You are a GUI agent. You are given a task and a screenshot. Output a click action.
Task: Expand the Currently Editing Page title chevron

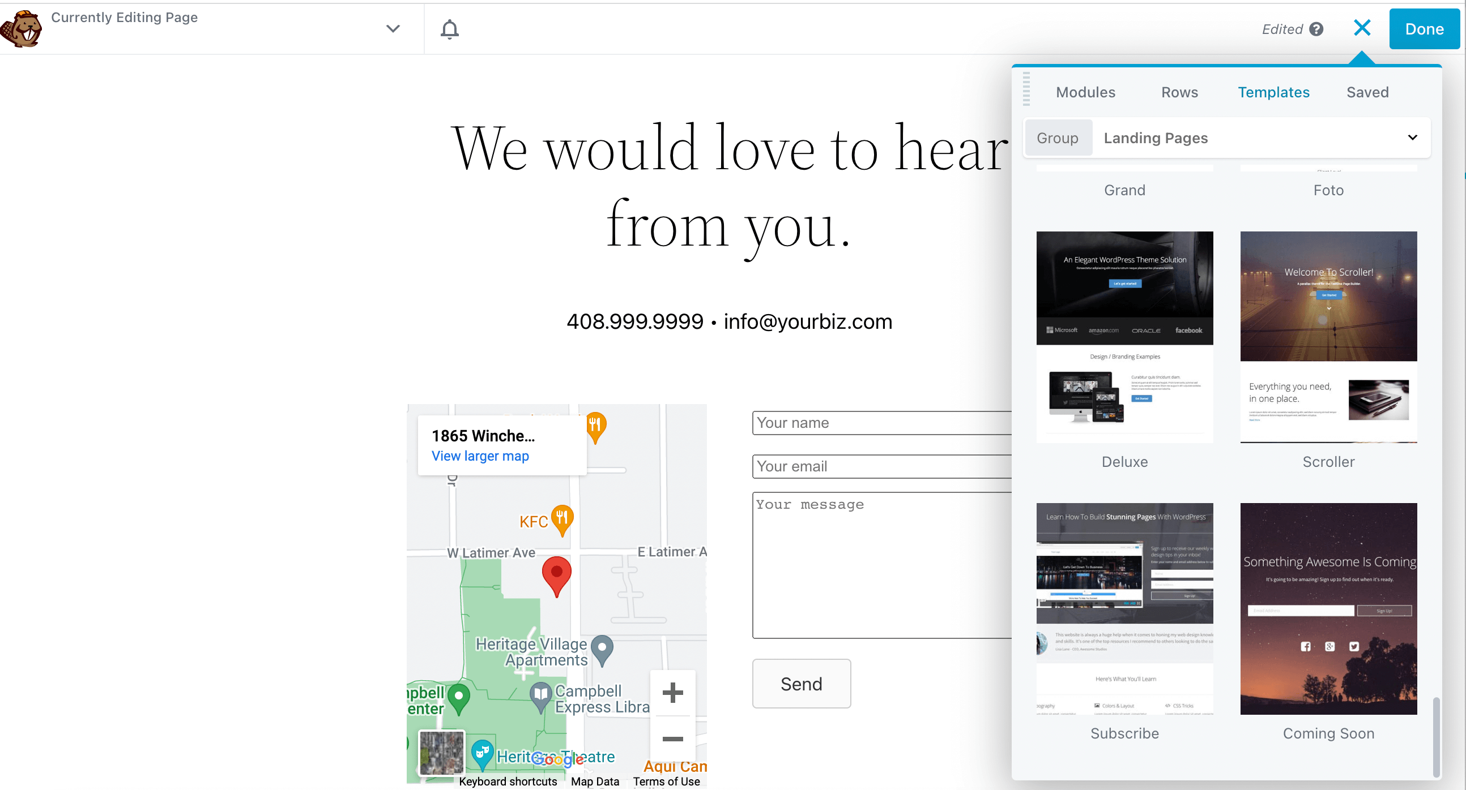click(x=393, y=28)
